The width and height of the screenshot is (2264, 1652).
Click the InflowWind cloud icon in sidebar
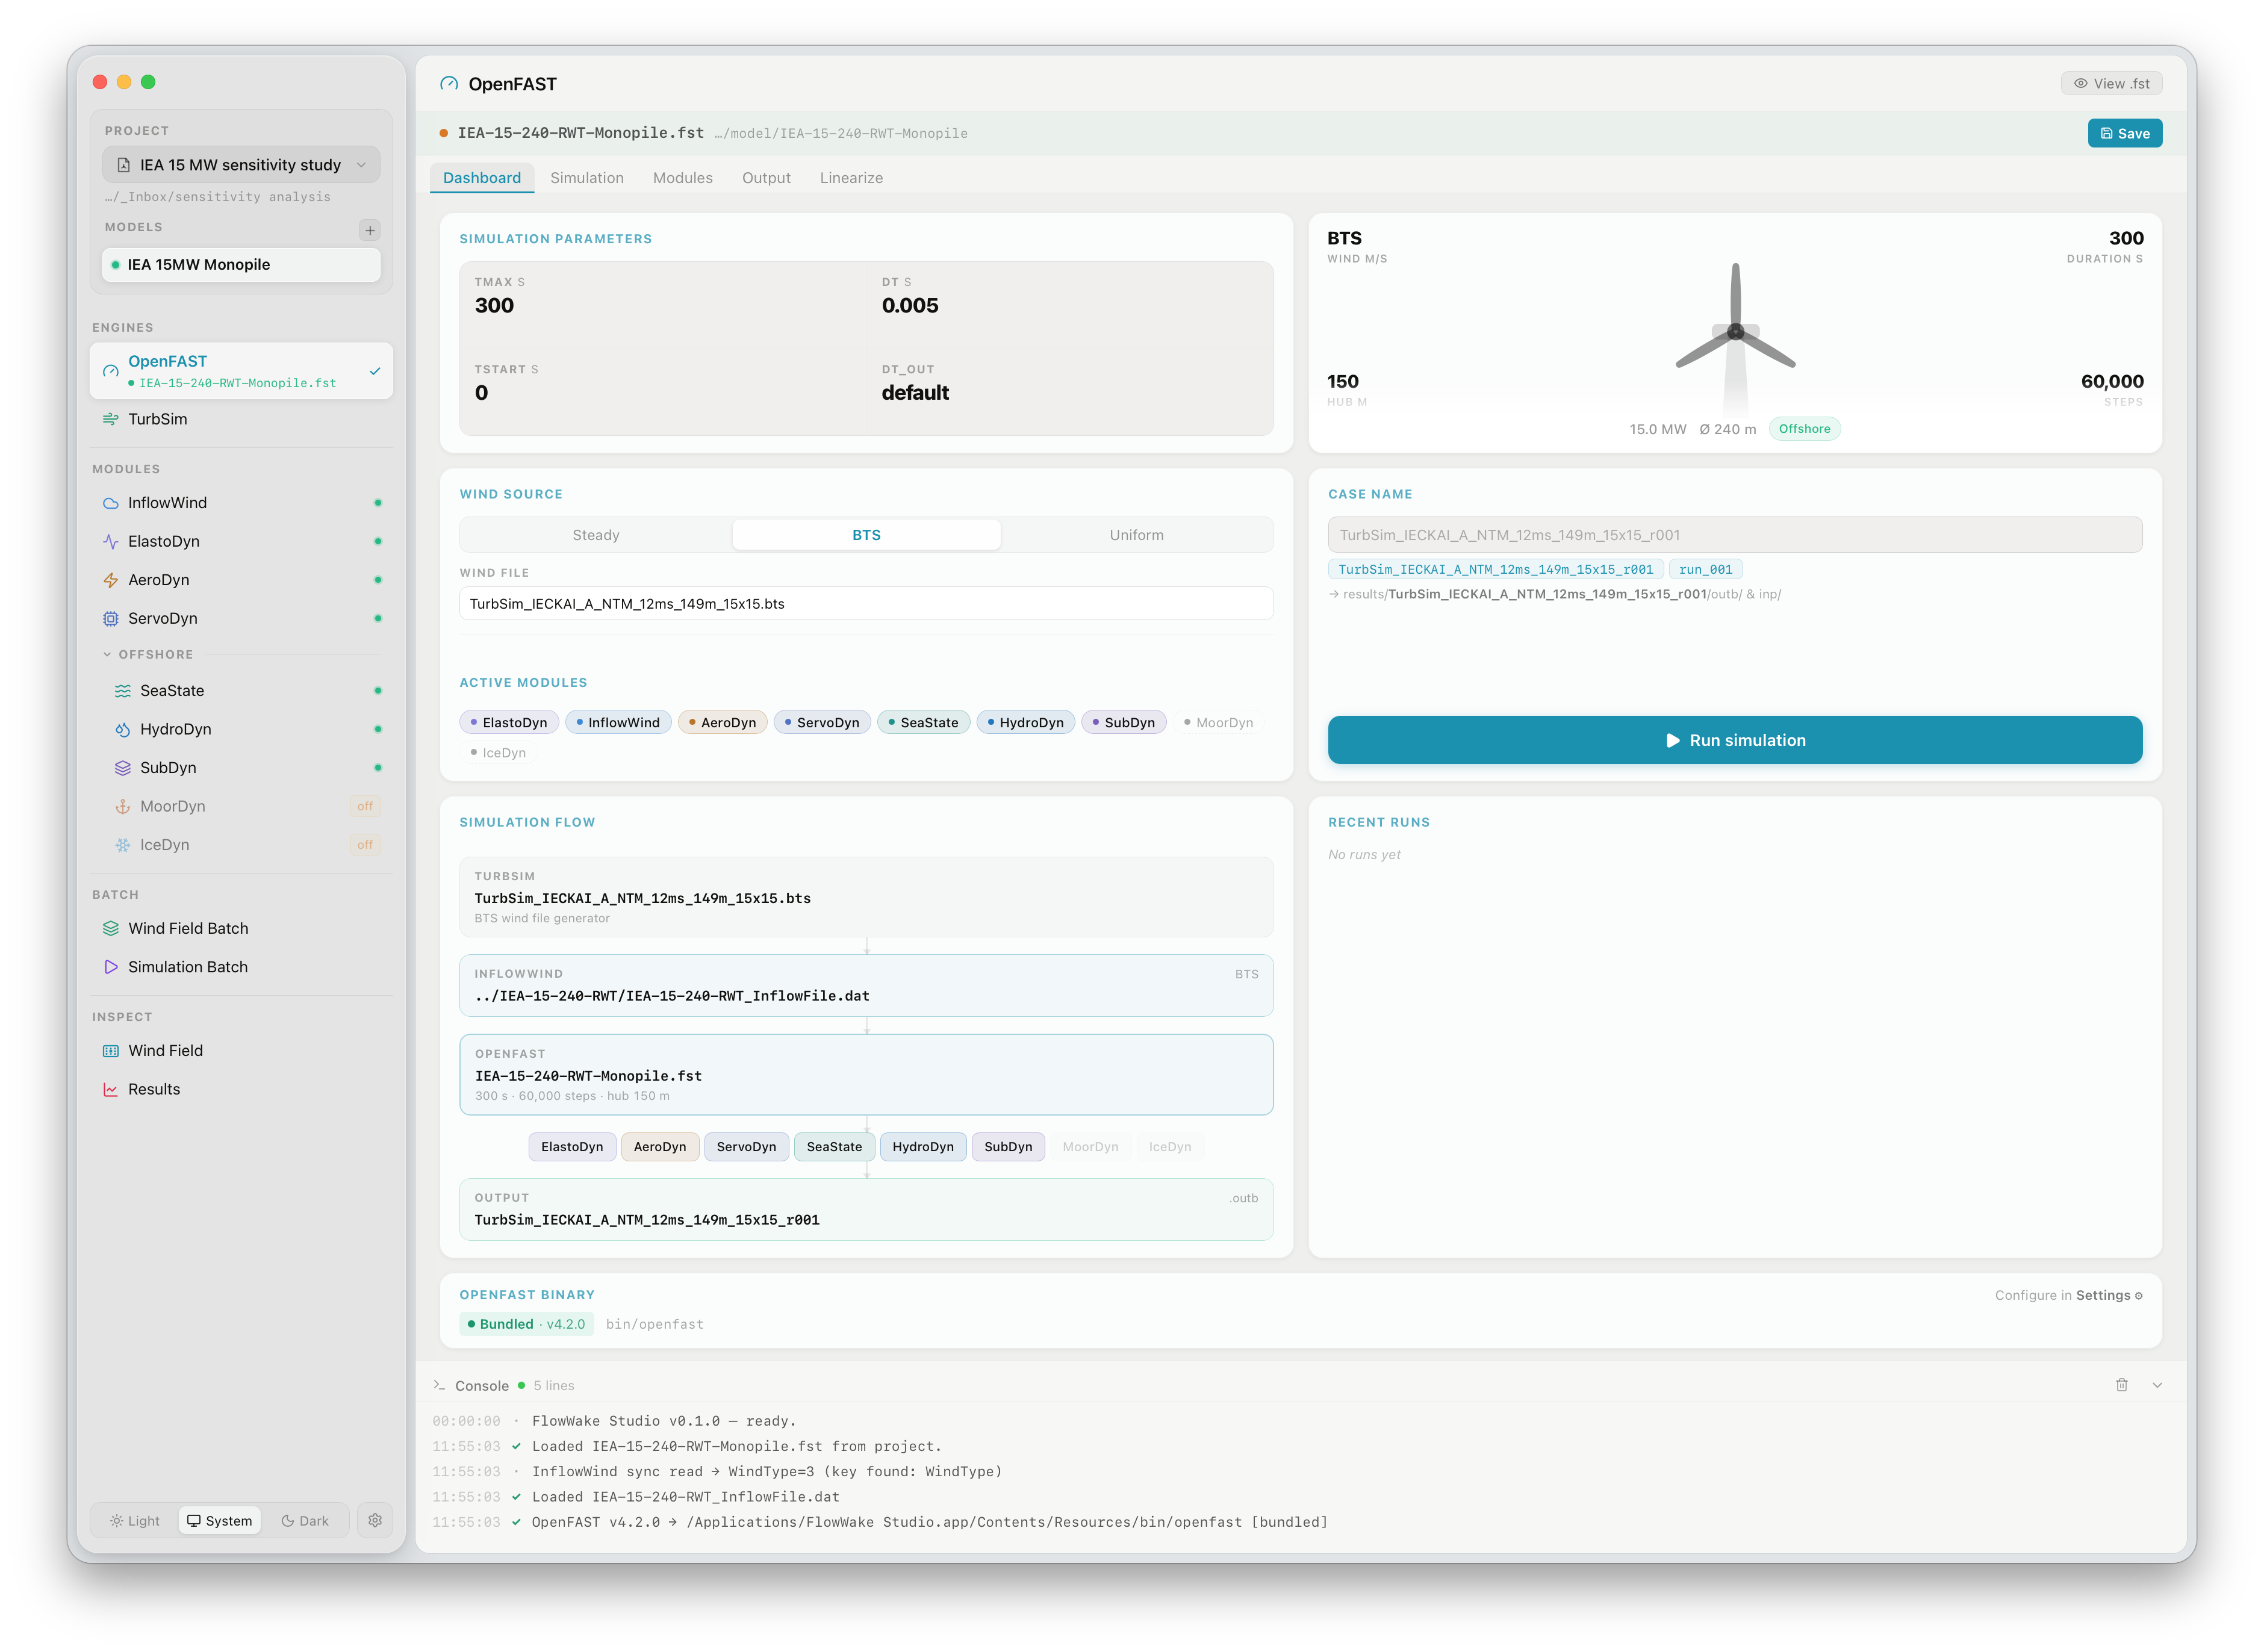(111, 503)
